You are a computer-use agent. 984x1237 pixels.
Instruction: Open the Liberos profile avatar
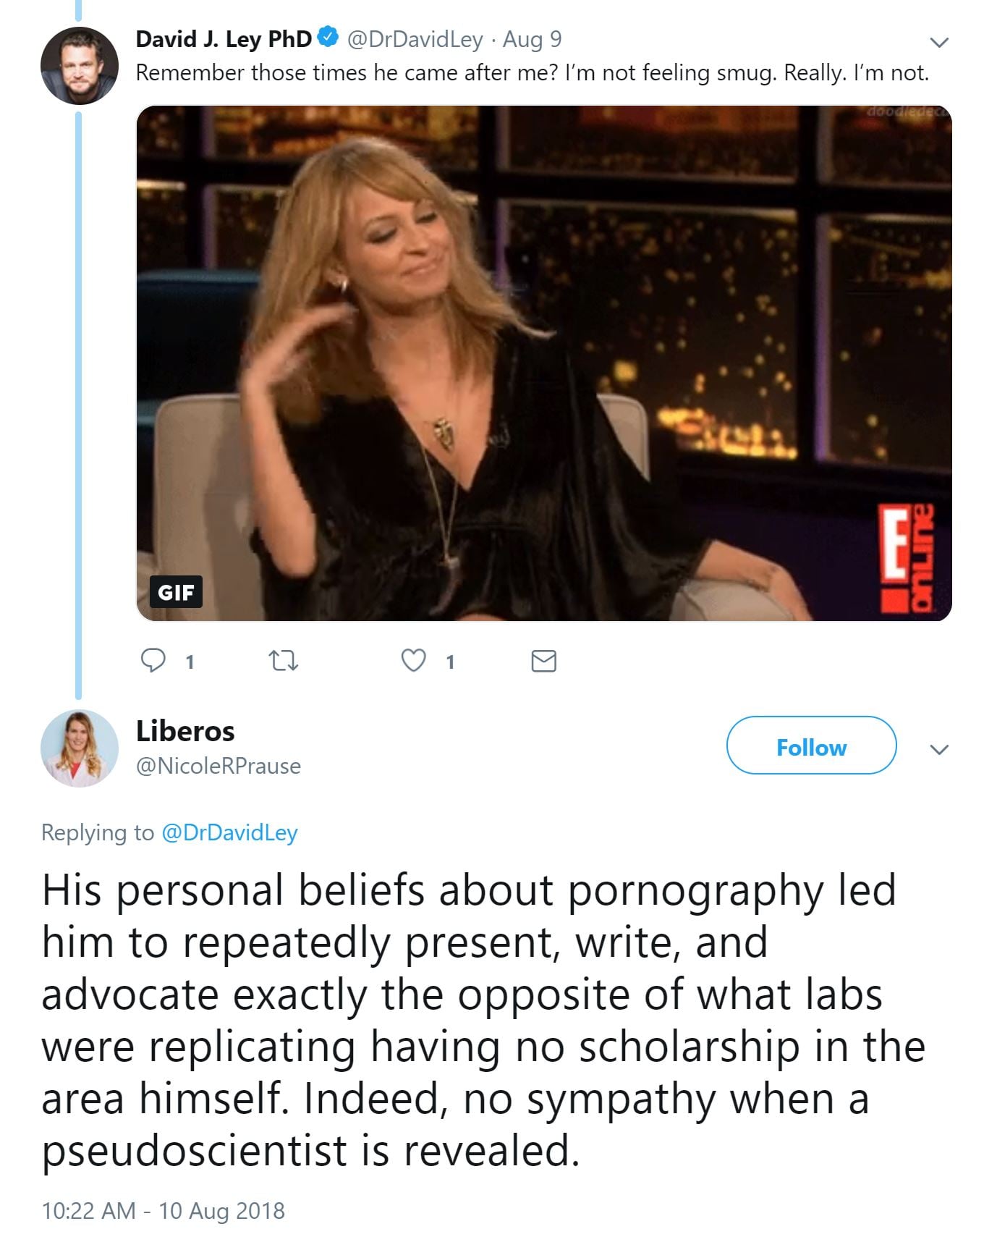[79, 748]
